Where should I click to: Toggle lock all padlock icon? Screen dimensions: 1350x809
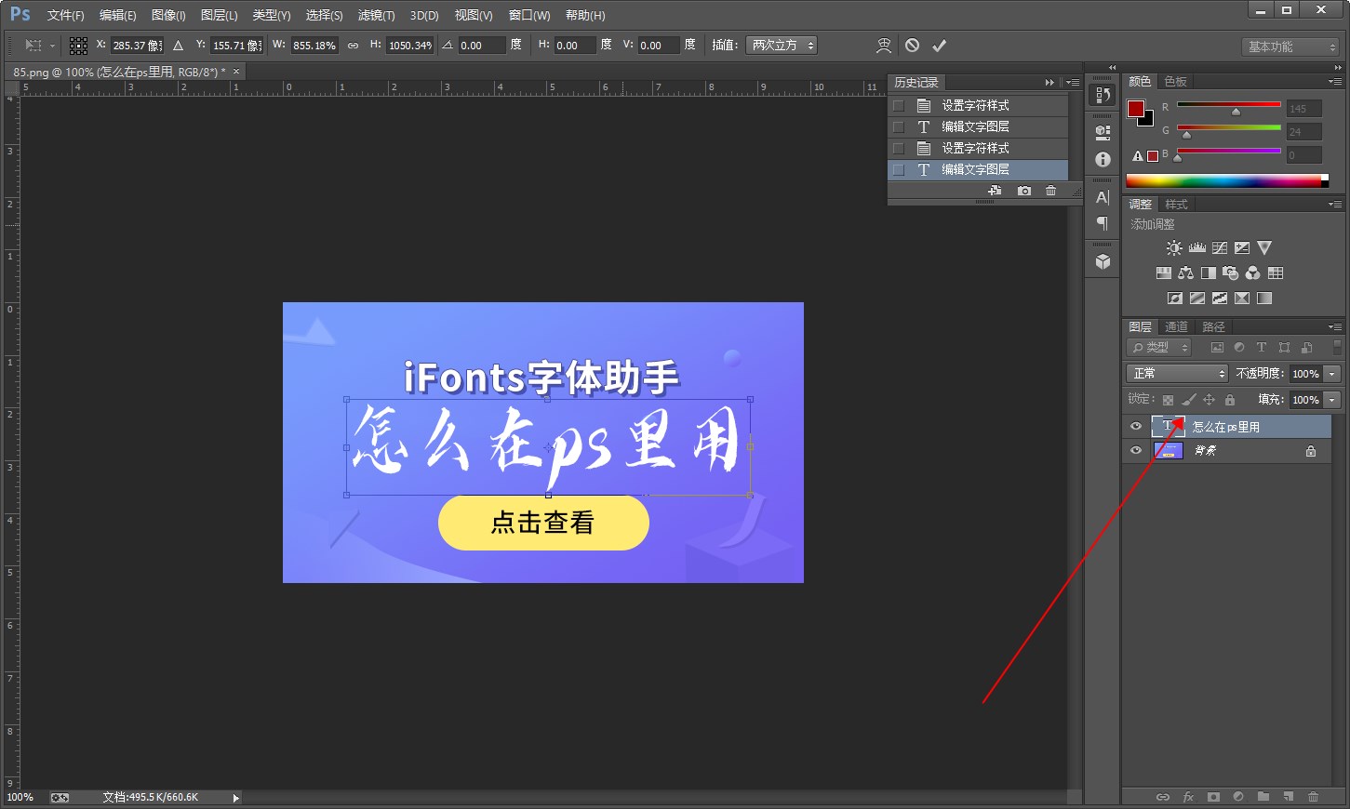point(1230,400)
